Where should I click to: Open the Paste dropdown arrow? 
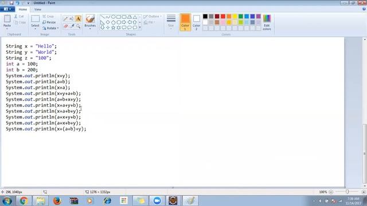(x=7, y=29)
